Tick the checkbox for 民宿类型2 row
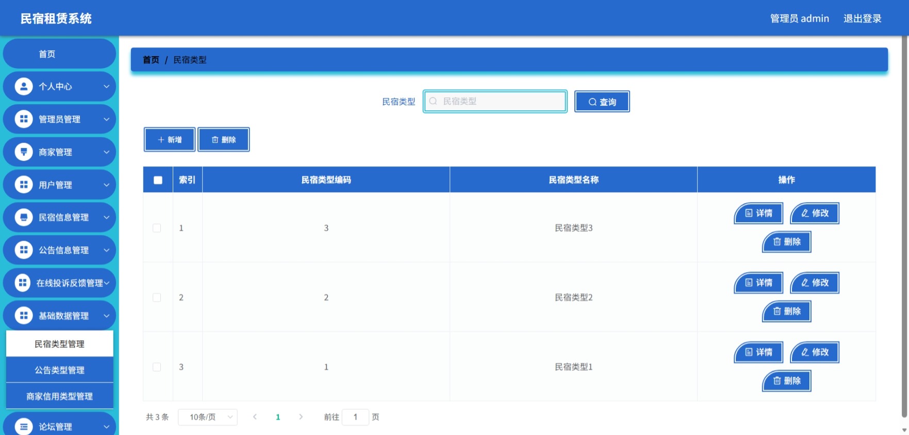The width and height of the screenshot is (909, 435). click(x=157, y=297)
